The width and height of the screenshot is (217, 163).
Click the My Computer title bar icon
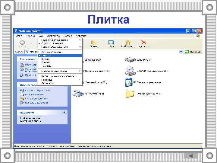pos(16,31)
